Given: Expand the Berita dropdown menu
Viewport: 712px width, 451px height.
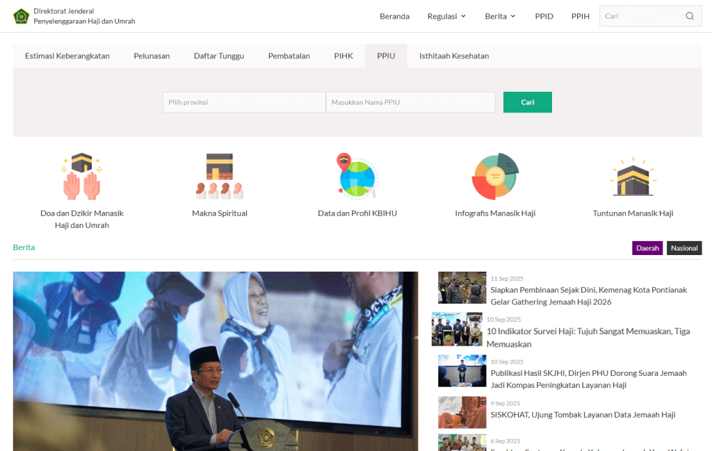Looking at the screenshot, I should coord(500,16).
